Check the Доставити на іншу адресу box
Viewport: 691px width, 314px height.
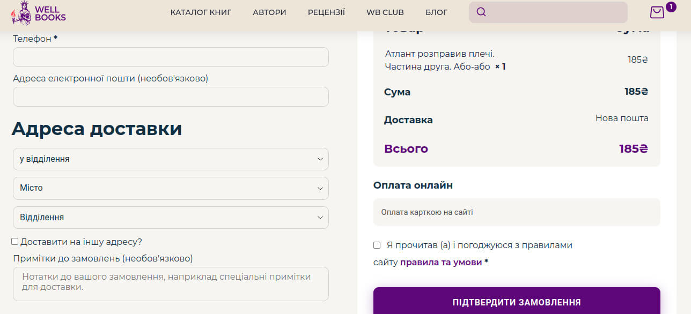pos(15,242)
